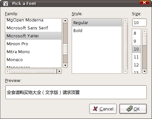The image size is (152, 119).
Task: Click Family list scroll-up arrow
Action: pos(65,20)
